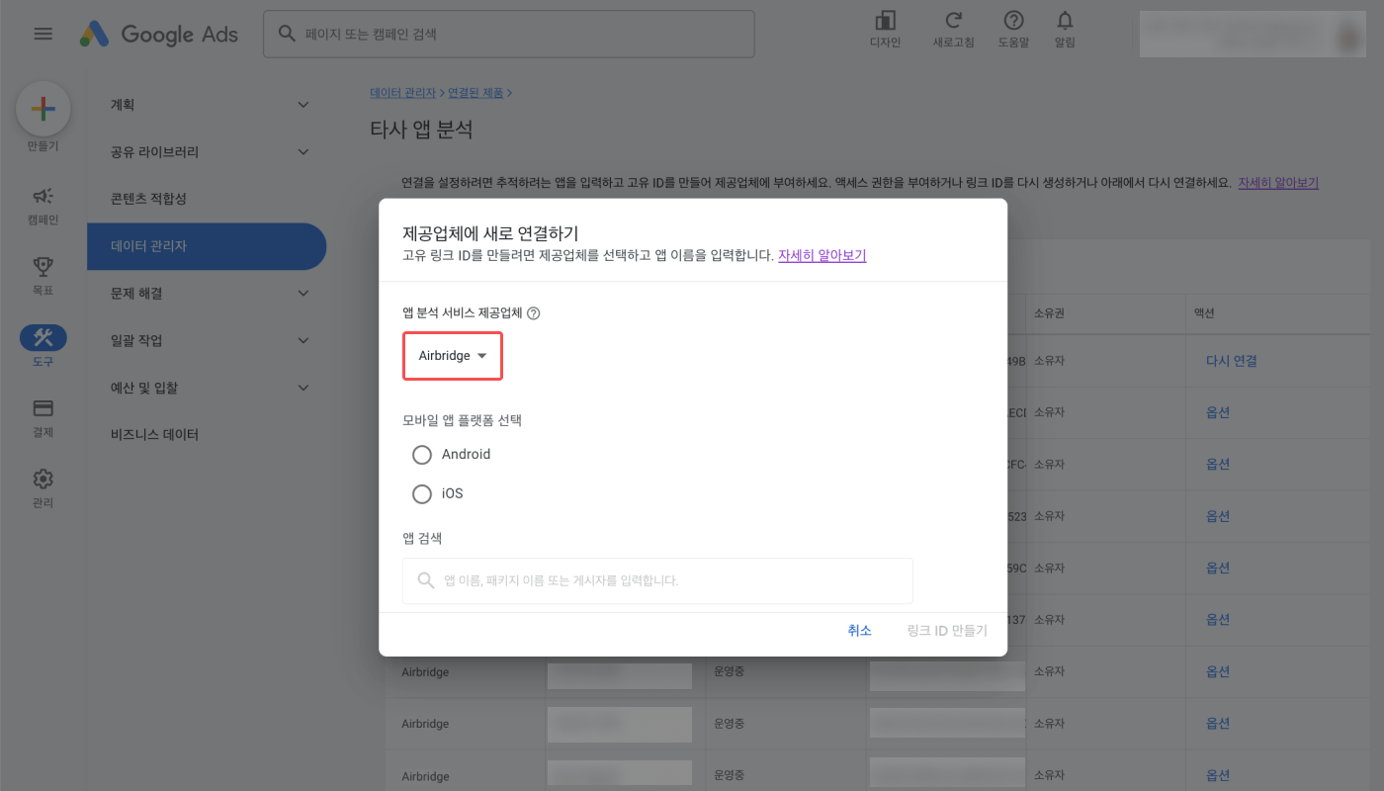Open 캠페인 megaphone icon in sidebar

(x=43, y=196)
